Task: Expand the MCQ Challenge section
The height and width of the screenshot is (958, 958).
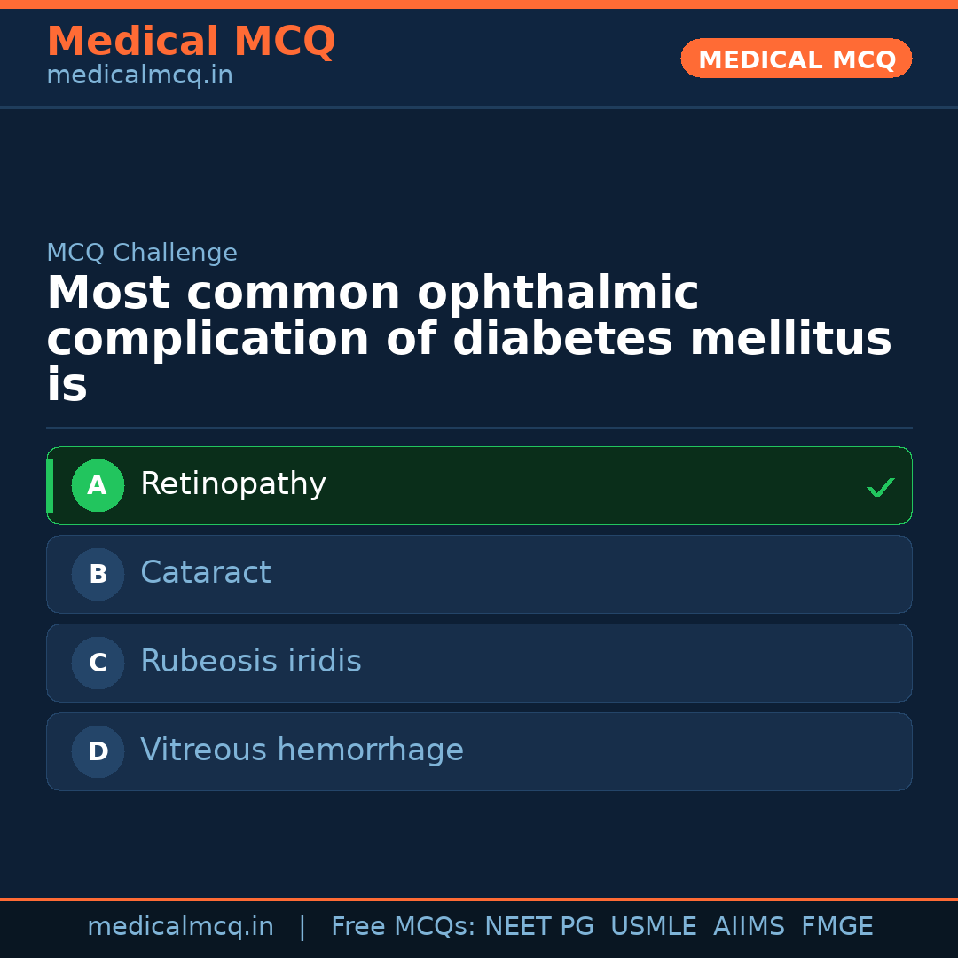Action: (x=142, y=253)
